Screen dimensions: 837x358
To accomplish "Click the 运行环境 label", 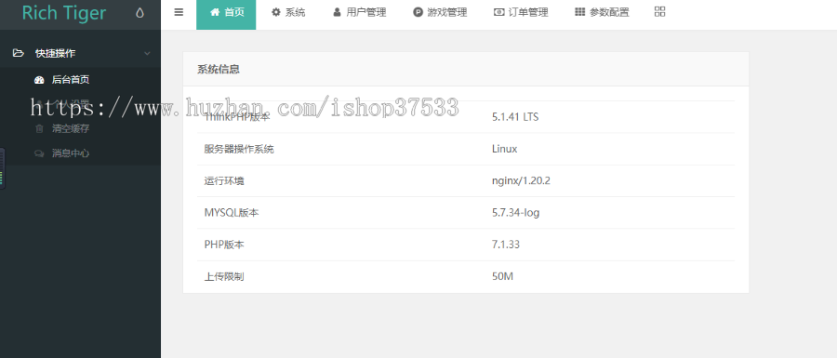I will 224,181.
